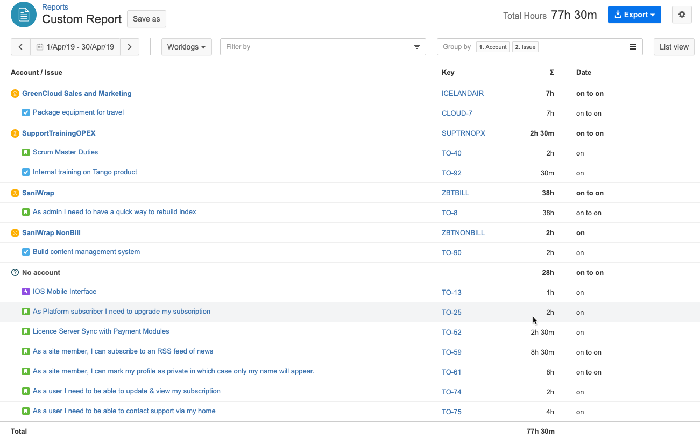This screenshot has width=700, height=438.
Task: Click task icon beside Package equipment for travel
Action: (x=26, y=112)
